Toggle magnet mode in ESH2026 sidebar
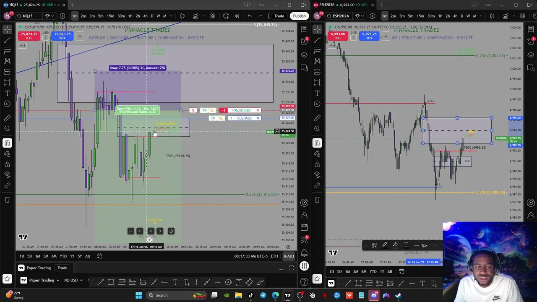This screenshot has width=537, height=302. click(x=317, y=143)
